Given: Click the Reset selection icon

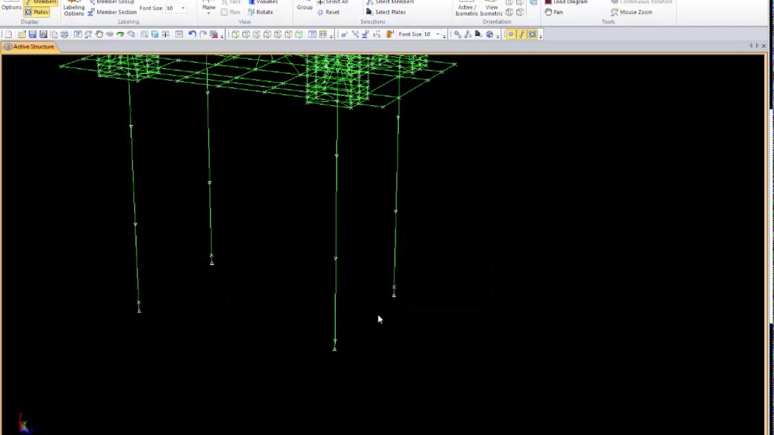Looking at the screenshot, I should point(329,12).
